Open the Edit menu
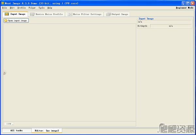 coord(12,8)
